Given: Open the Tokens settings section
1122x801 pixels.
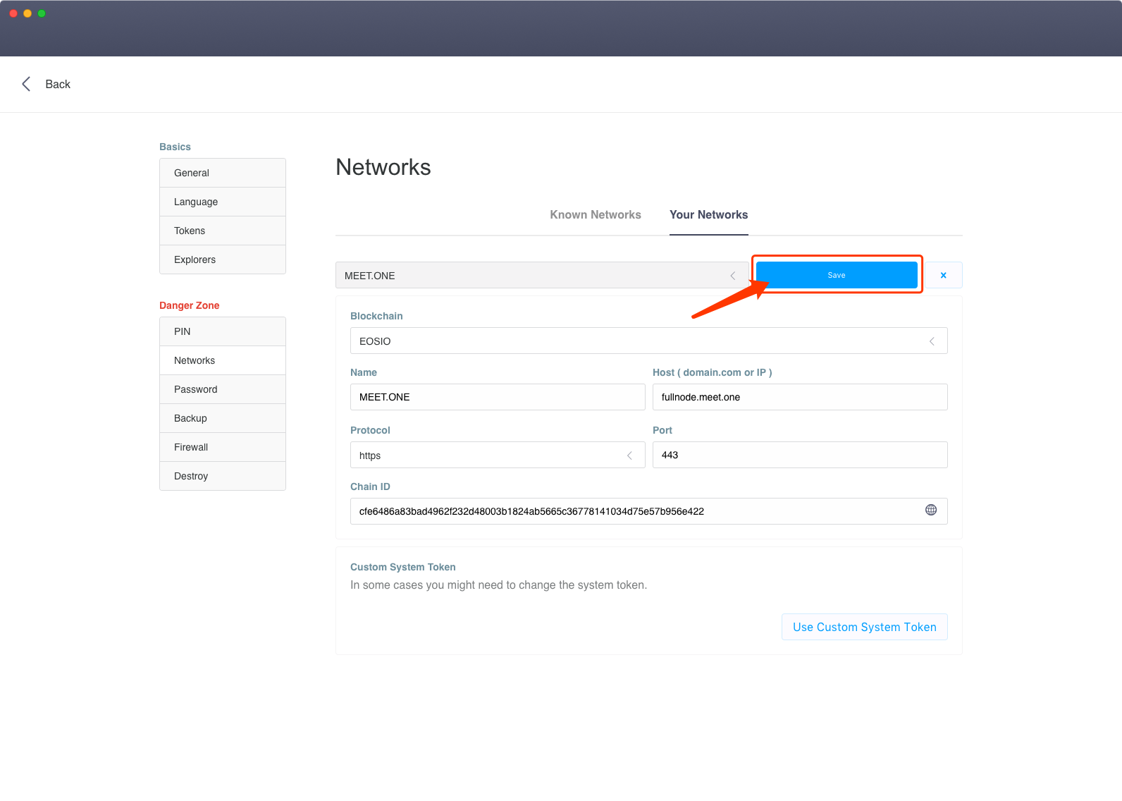Looking at the screenshot, I should [x=223, y=231].
